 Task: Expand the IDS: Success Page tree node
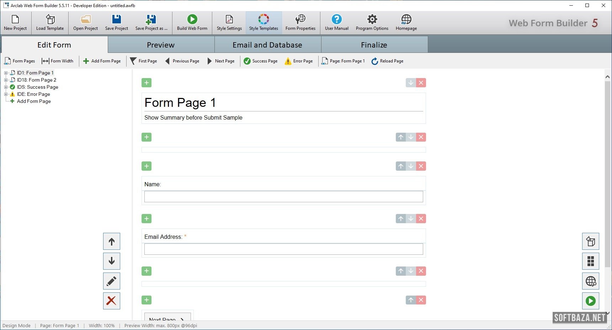6,87
